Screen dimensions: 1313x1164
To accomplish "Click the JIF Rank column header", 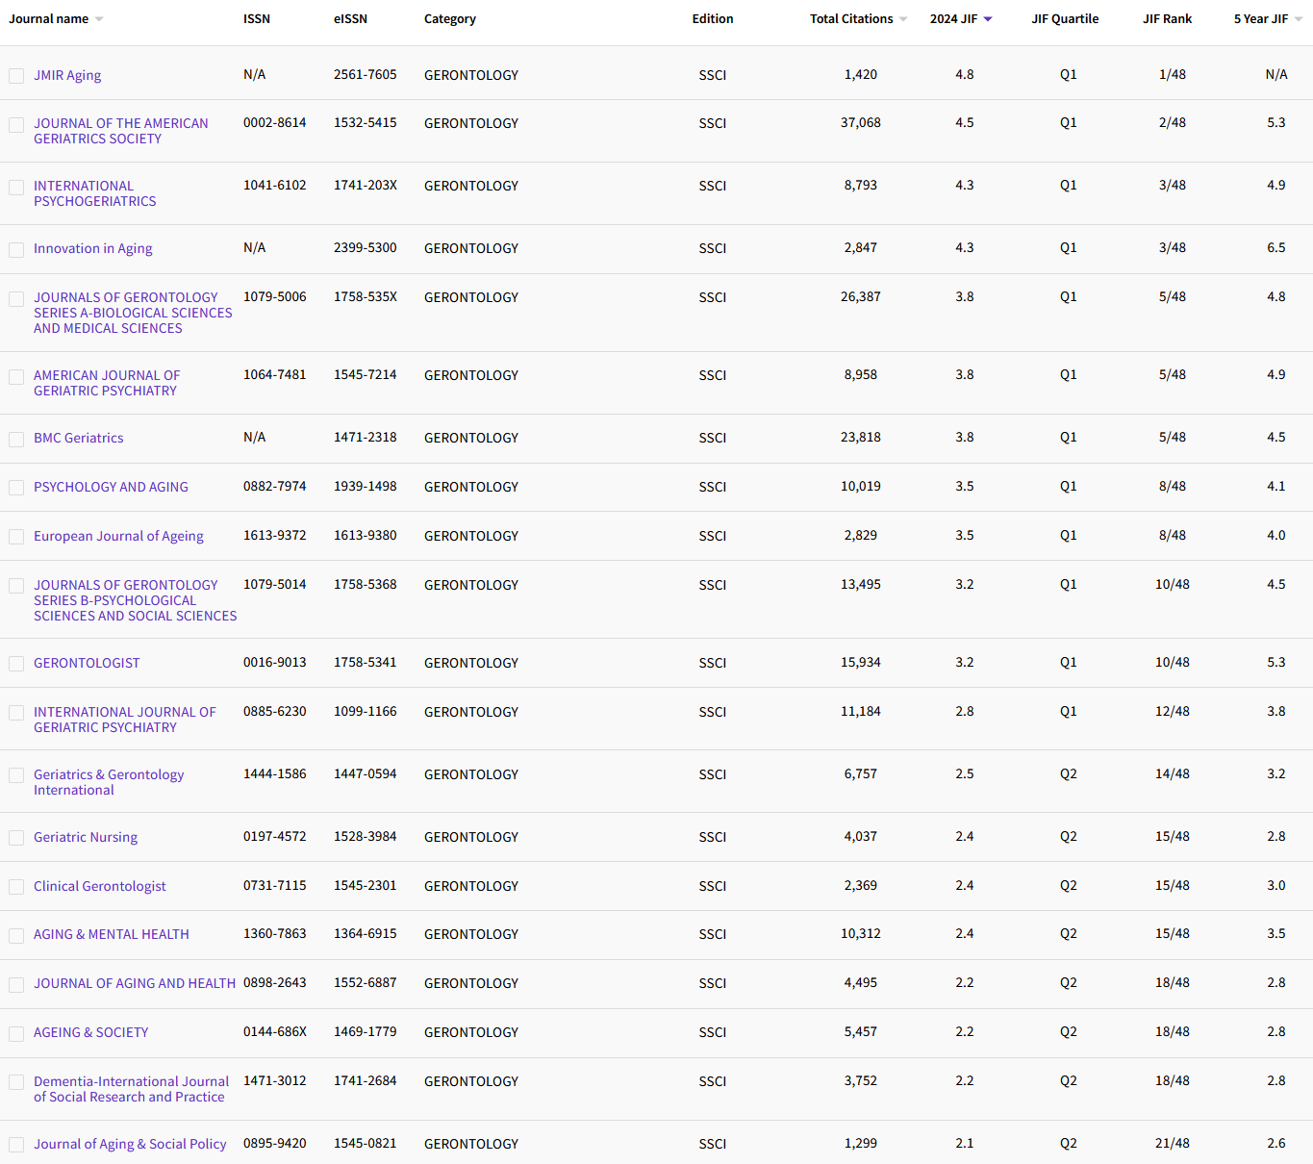I will tap(1168, 19).
